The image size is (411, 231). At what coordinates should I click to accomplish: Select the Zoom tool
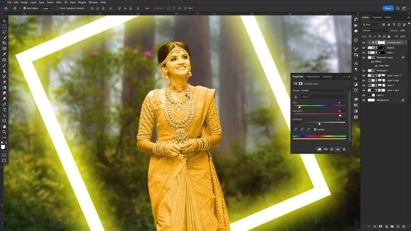coord(4,132)
